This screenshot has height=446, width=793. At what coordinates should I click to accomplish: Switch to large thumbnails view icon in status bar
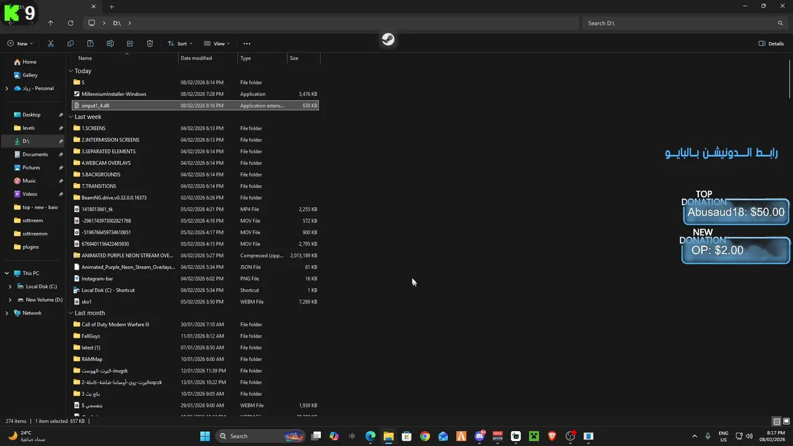[785, 421]
